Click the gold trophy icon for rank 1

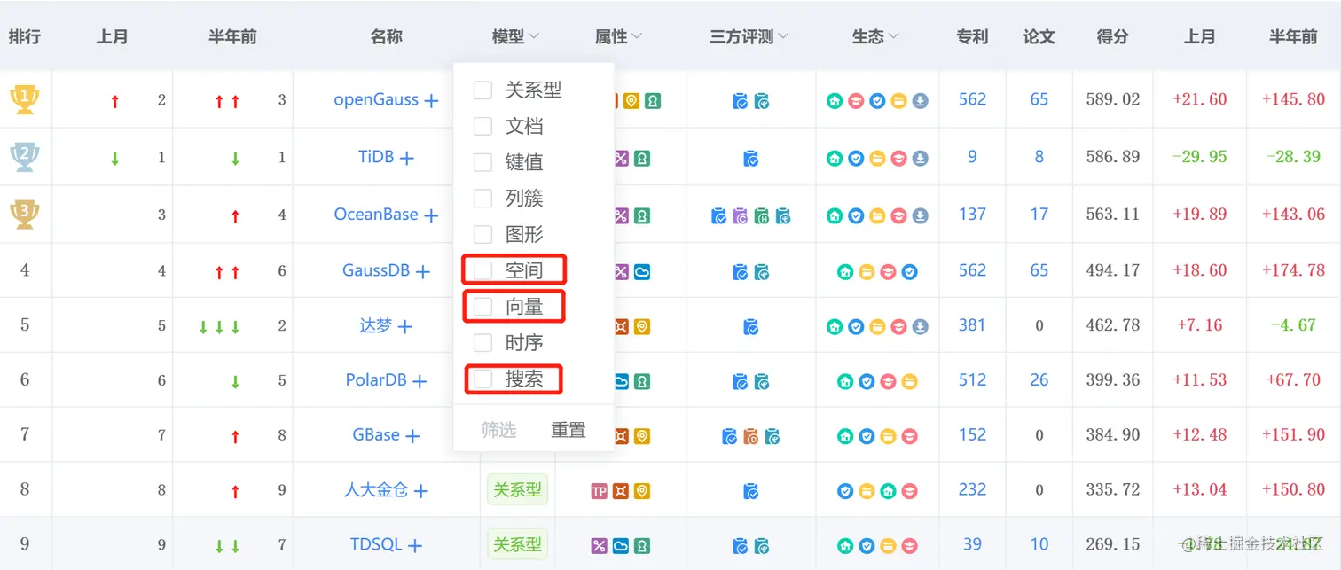(24, 99)
